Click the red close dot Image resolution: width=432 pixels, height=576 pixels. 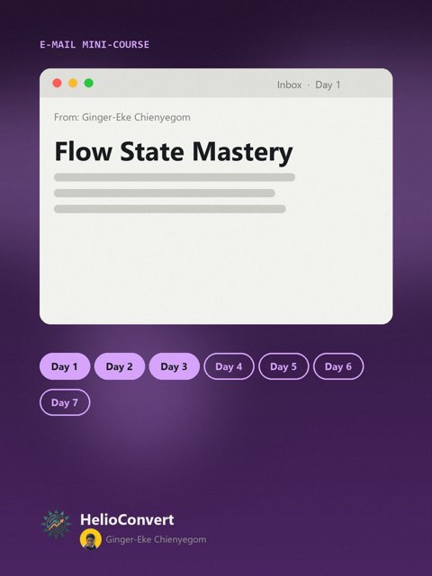pos(57,83)
